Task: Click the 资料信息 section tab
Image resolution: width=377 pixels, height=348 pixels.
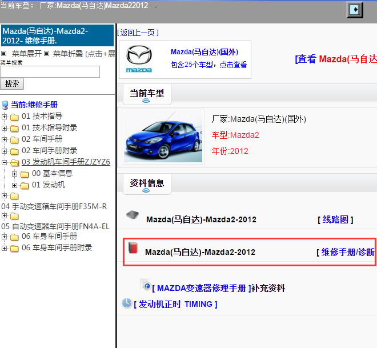Action: pyautogui.click(x=147, y=184)
